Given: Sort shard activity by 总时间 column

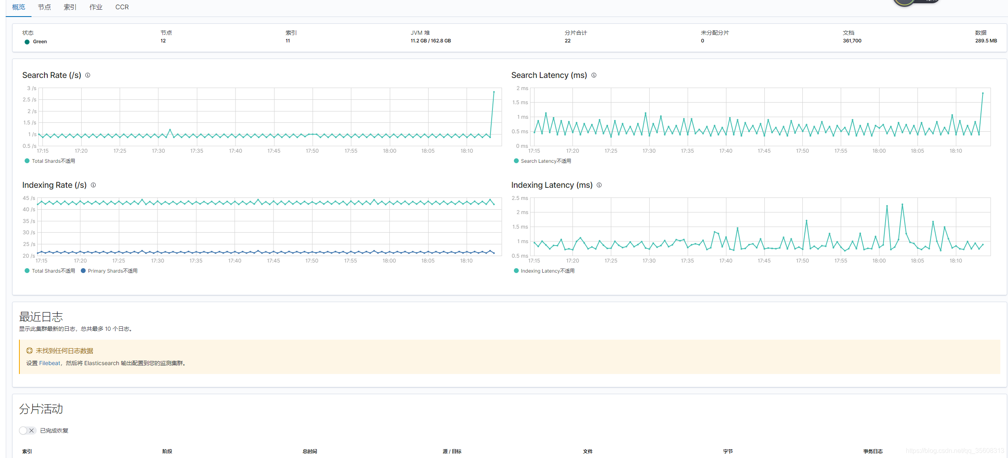Looking at the screenshot, I should coord(310,451).
